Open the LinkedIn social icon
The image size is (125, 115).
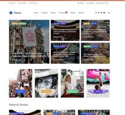click(x=98, y=13)
